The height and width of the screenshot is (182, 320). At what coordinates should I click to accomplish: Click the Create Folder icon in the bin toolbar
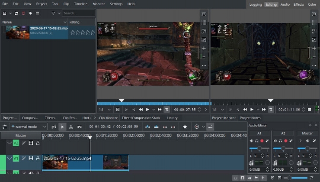(16, 13)
